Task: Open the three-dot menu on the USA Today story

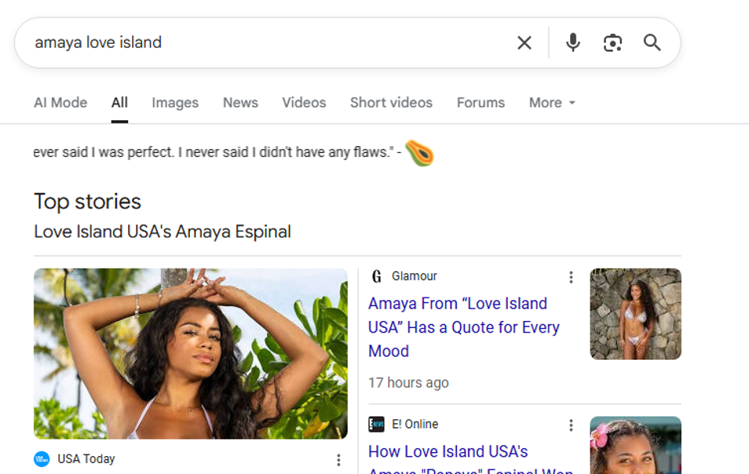Action: tap(338, 460)
